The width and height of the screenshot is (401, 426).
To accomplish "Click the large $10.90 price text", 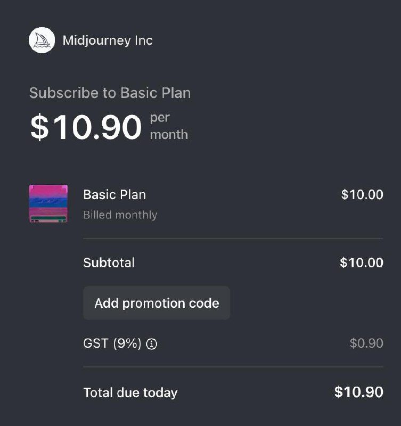I will pos(86,128).
